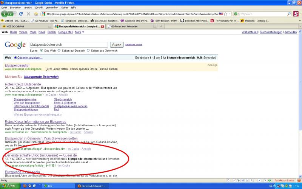This screenshot has height=189, width=302.
Task: Click the orange FoxyProxy icon in status bar
Action: coord(299,181)
